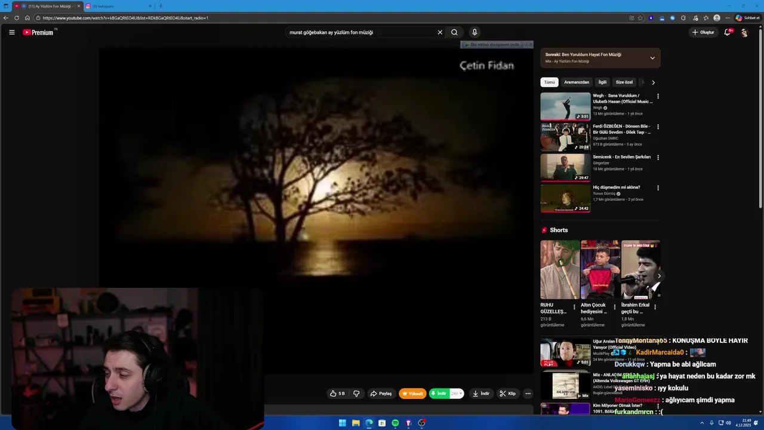Open options for Wegh Sana Vuruldum
Viewport: 764px width, 430px height.
(658, 96)
